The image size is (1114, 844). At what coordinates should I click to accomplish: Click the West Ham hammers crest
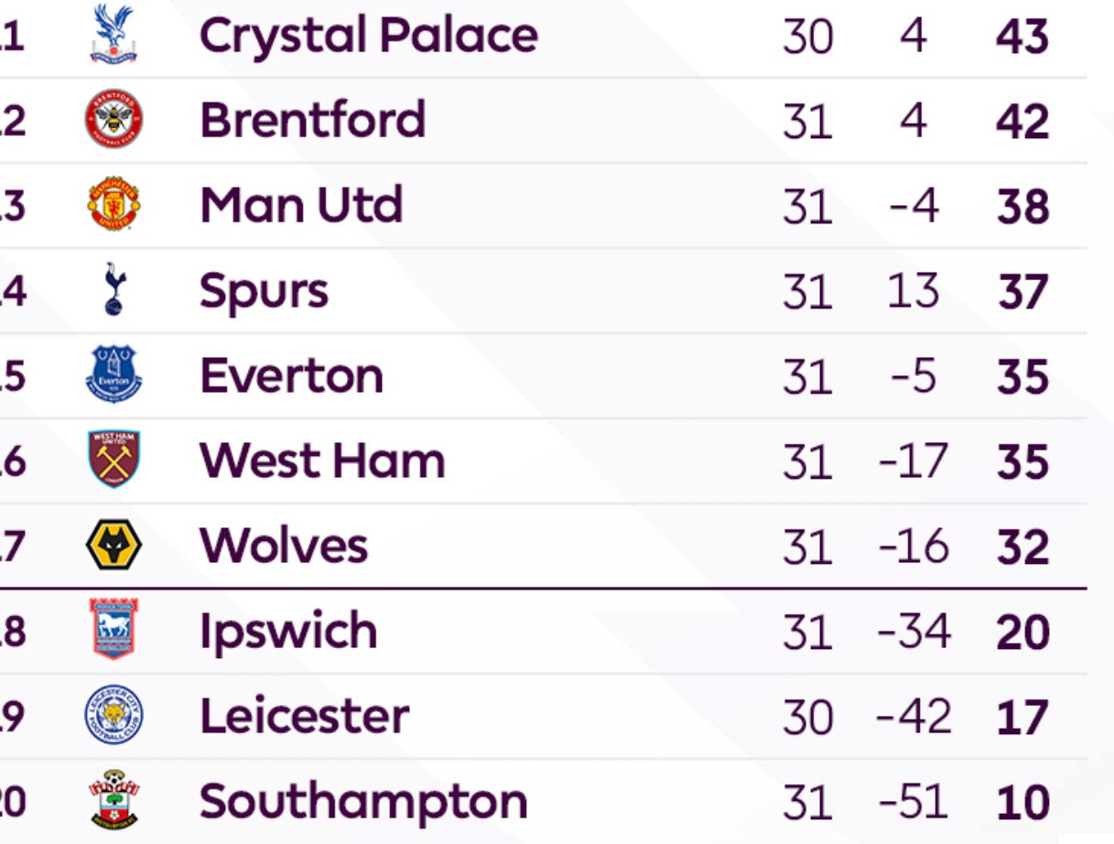click(114, 460)
